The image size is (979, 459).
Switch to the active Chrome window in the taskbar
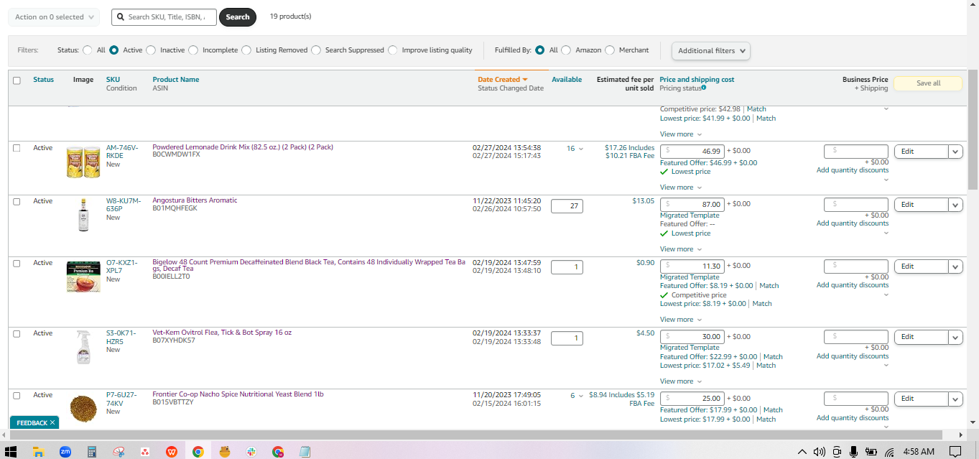point(198,452)
